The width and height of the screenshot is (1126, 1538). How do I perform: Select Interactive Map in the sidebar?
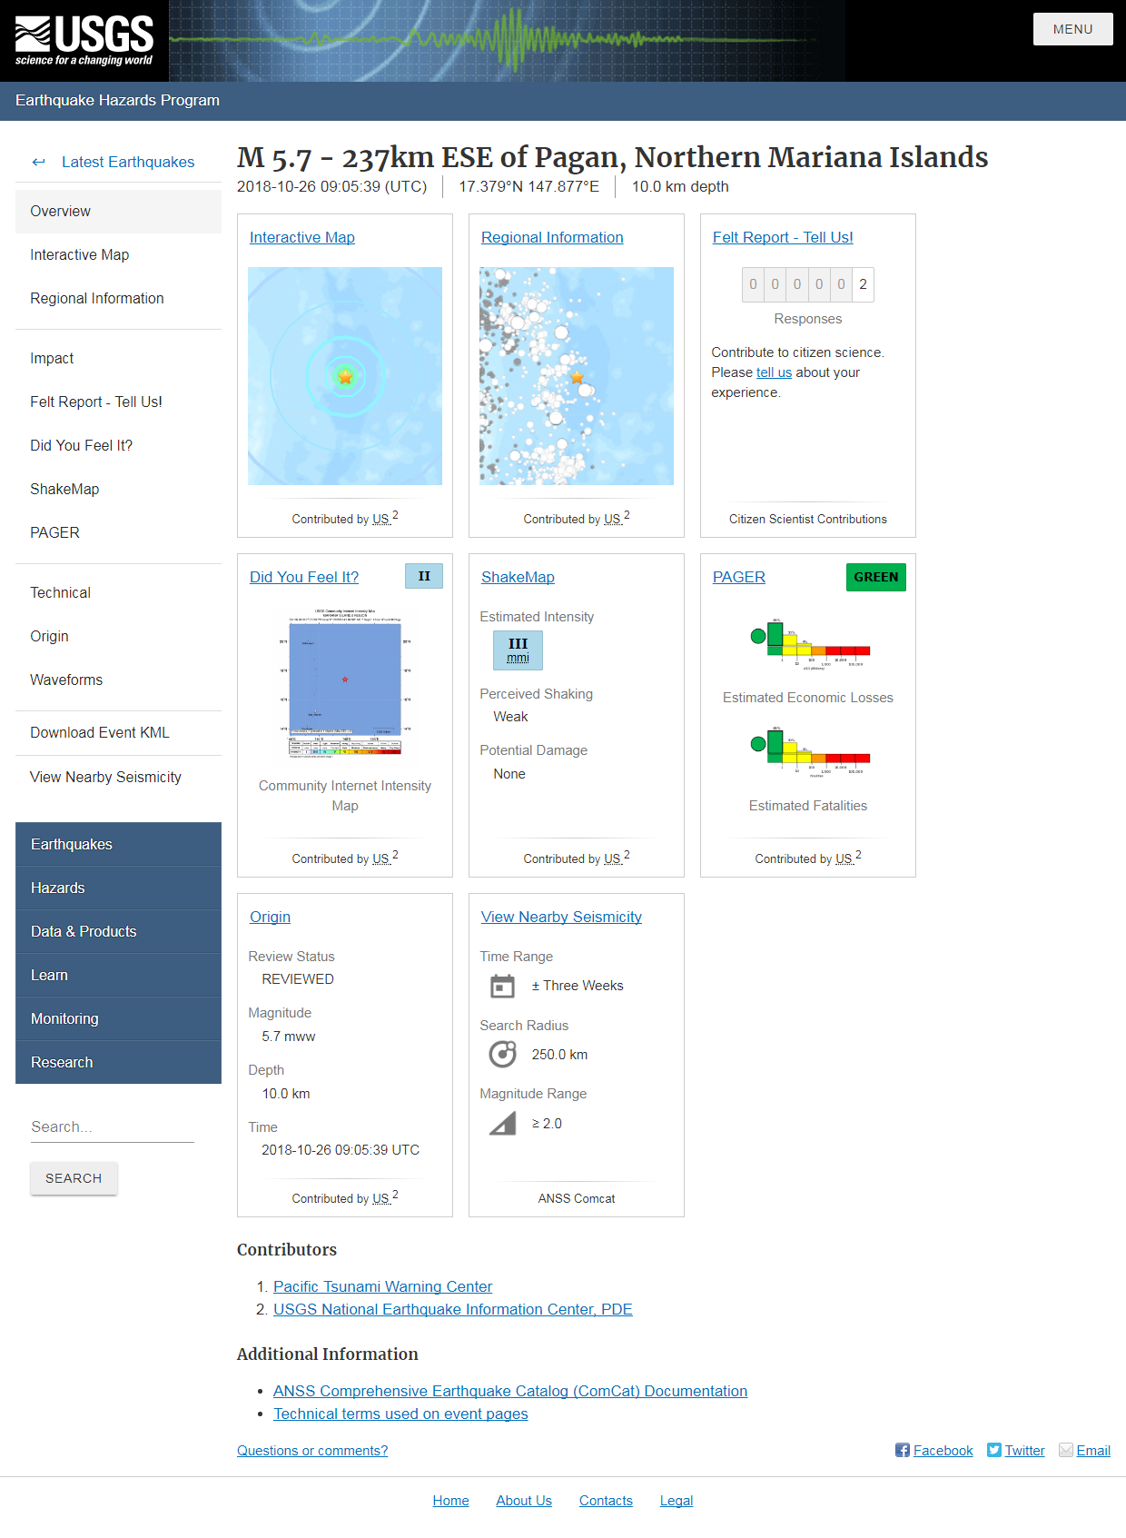118,254
